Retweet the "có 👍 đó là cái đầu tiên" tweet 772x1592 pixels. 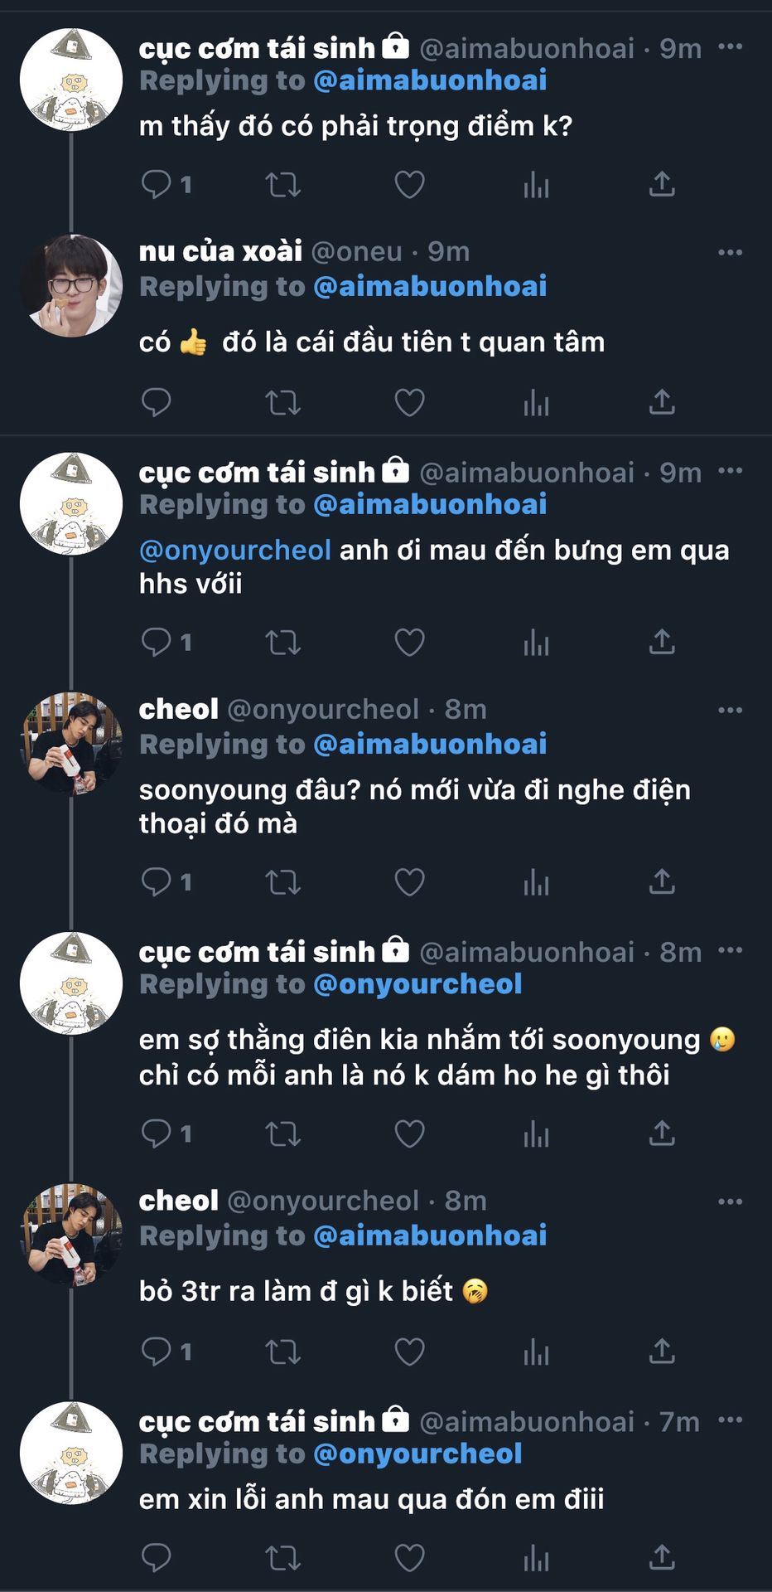282,403
